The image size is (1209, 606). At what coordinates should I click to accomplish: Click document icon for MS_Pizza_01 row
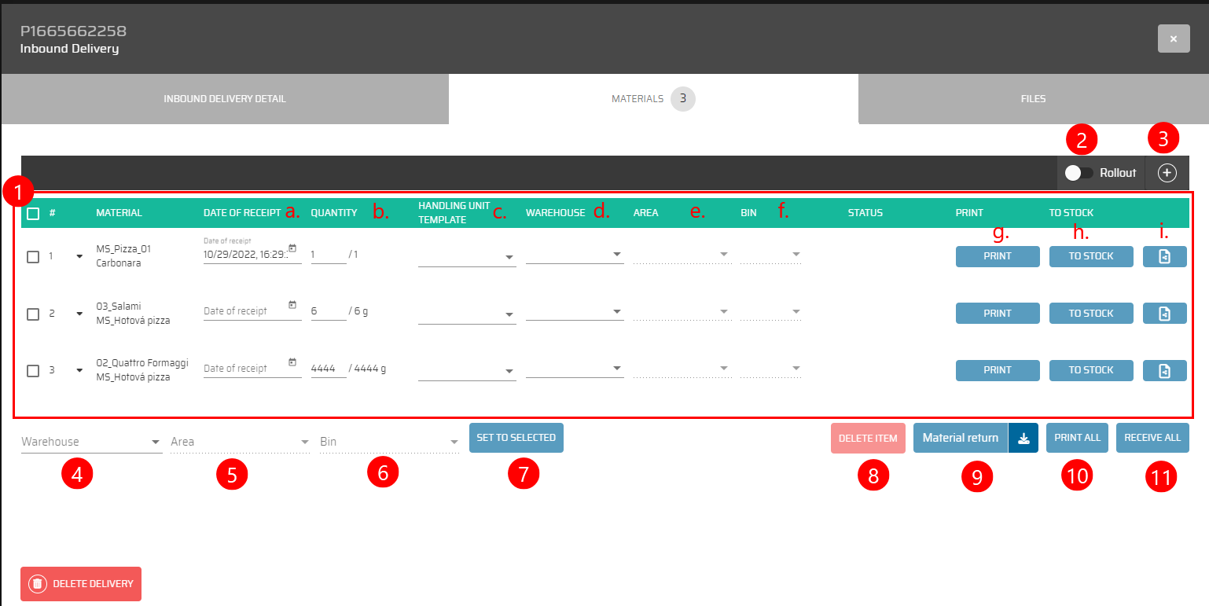1164,256
